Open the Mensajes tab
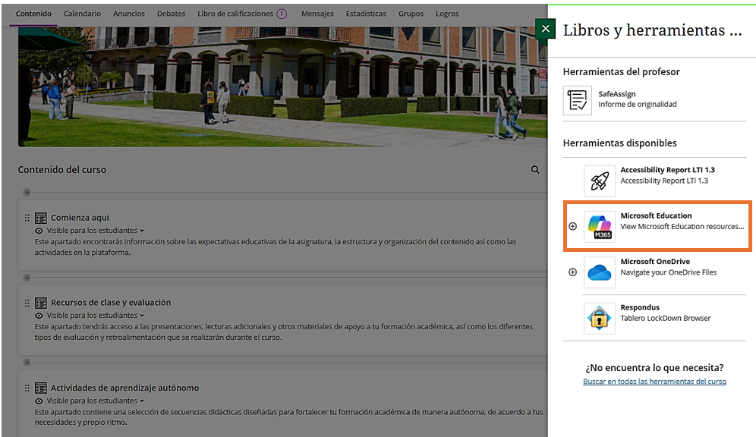The height and width of the screenshot is (437, 756). [x=317, y=14]
